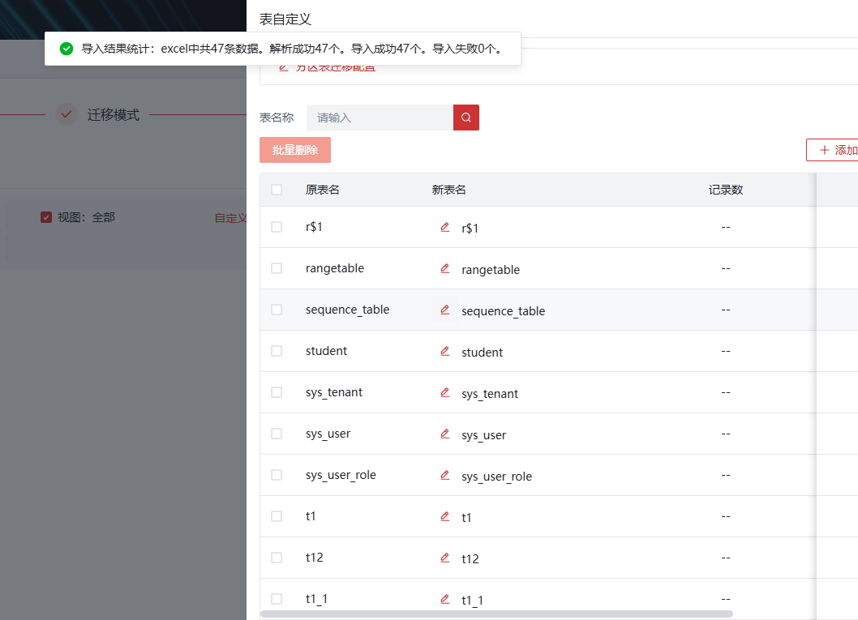Uncheck the 视图：全部 checkbox
Screen dimensions: 858x620
[46, 217]
